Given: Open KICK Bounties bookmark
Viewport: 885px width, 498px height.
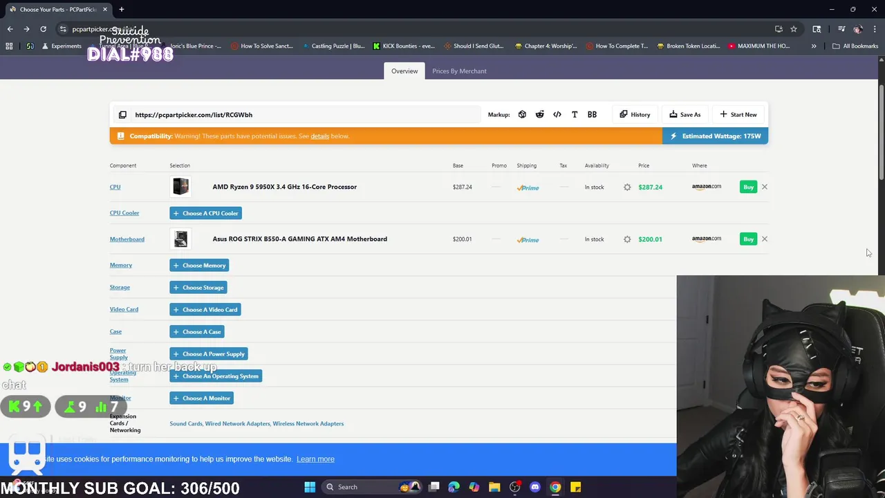Looking at the screenshot, I should click(404, 46).
